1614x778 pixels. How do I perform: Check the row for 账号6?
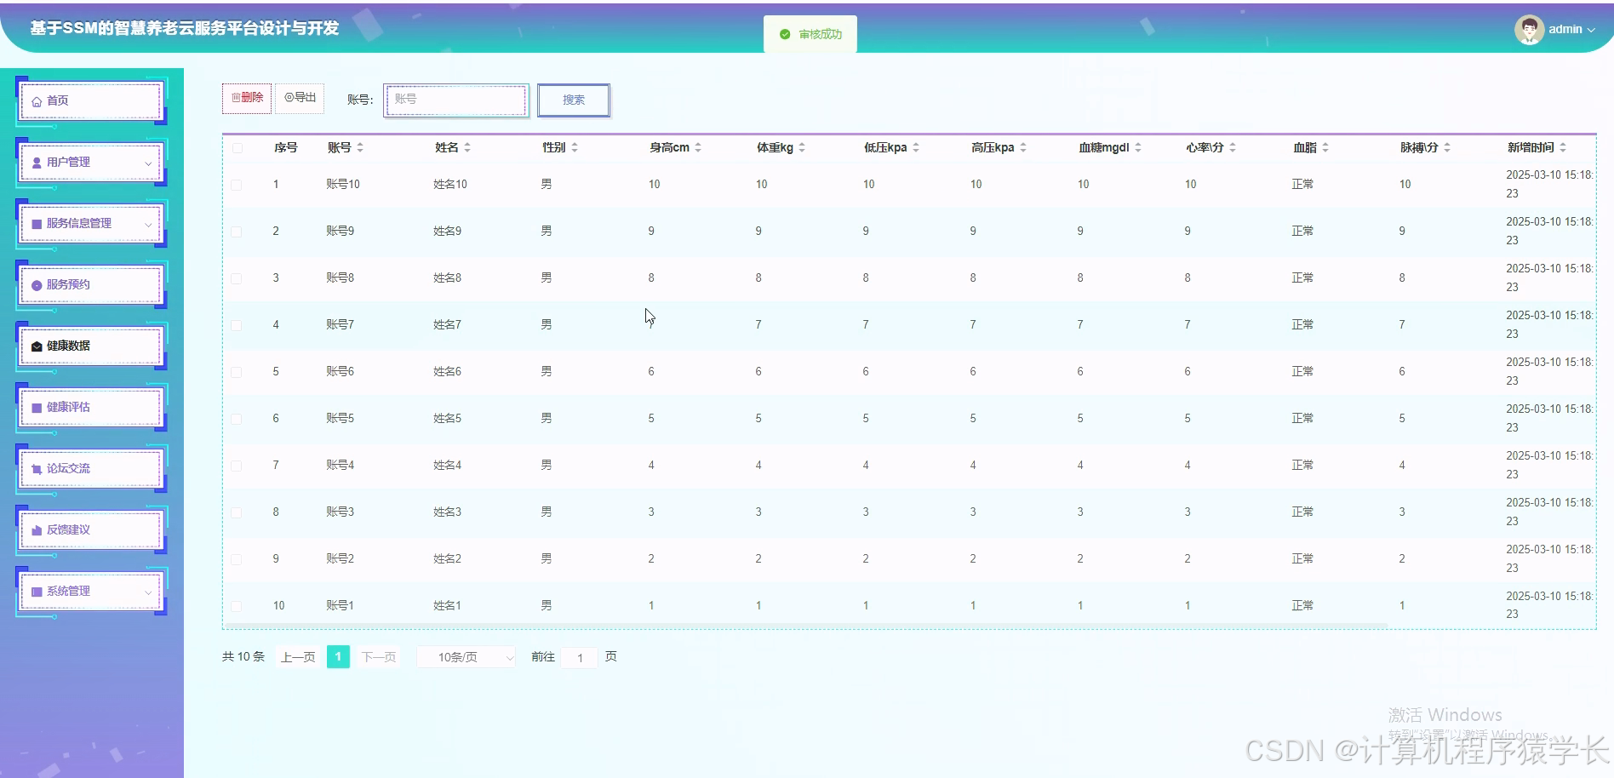click(237, 372)
